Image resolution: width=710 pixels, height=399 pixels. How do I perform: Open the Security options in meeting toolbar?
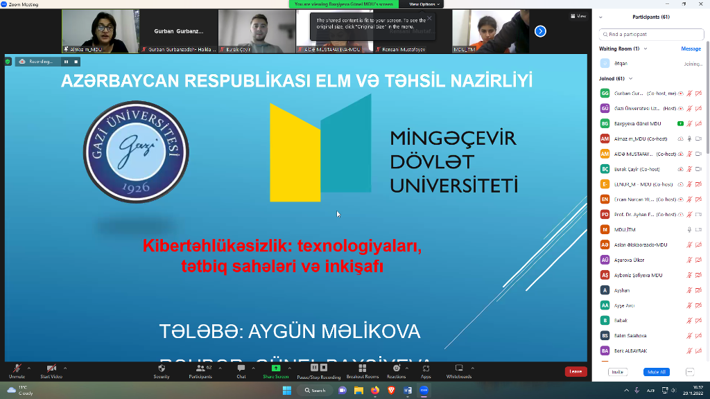tap(162, 371)
